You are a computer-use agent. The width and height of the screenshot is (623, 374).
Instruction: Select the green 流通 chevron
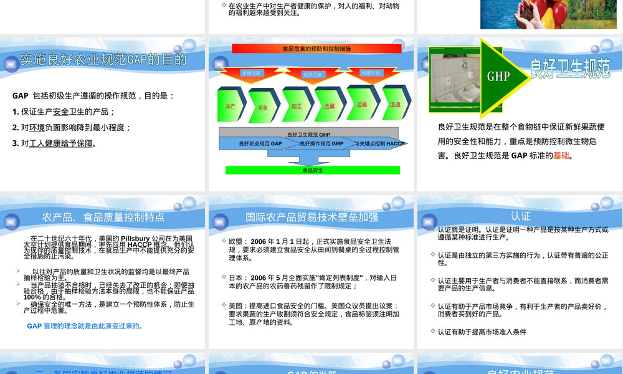pyautogui.click(x=396, y=103)
